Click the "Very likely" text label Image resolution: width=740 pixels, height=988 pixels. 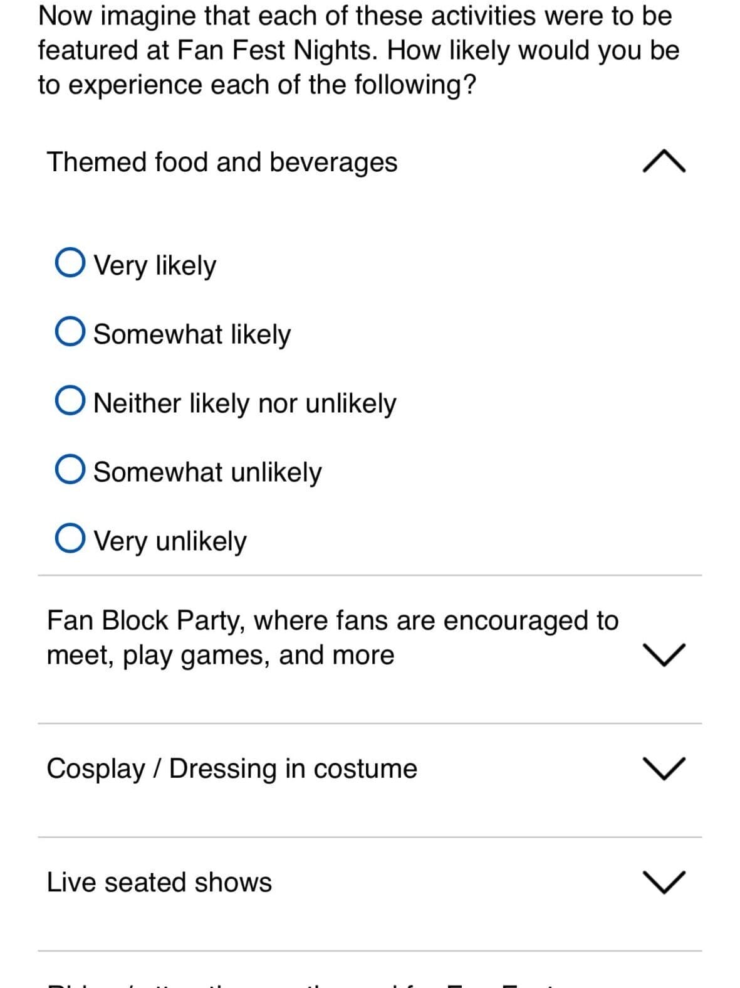(x=155, y=265)
